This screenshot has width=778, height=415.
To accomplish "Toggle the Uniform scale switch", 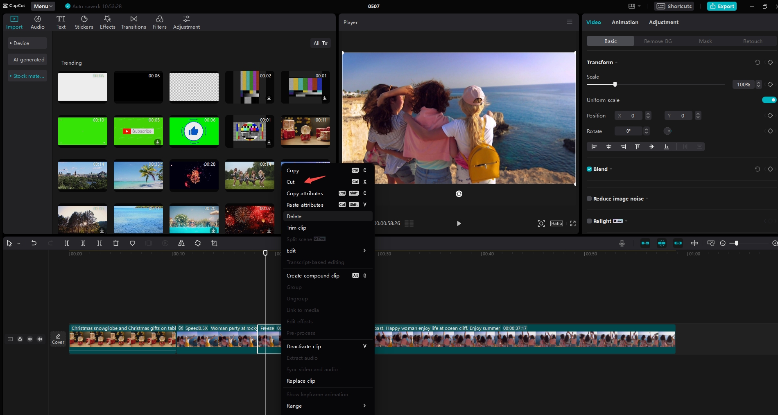I will coord(769,100).
